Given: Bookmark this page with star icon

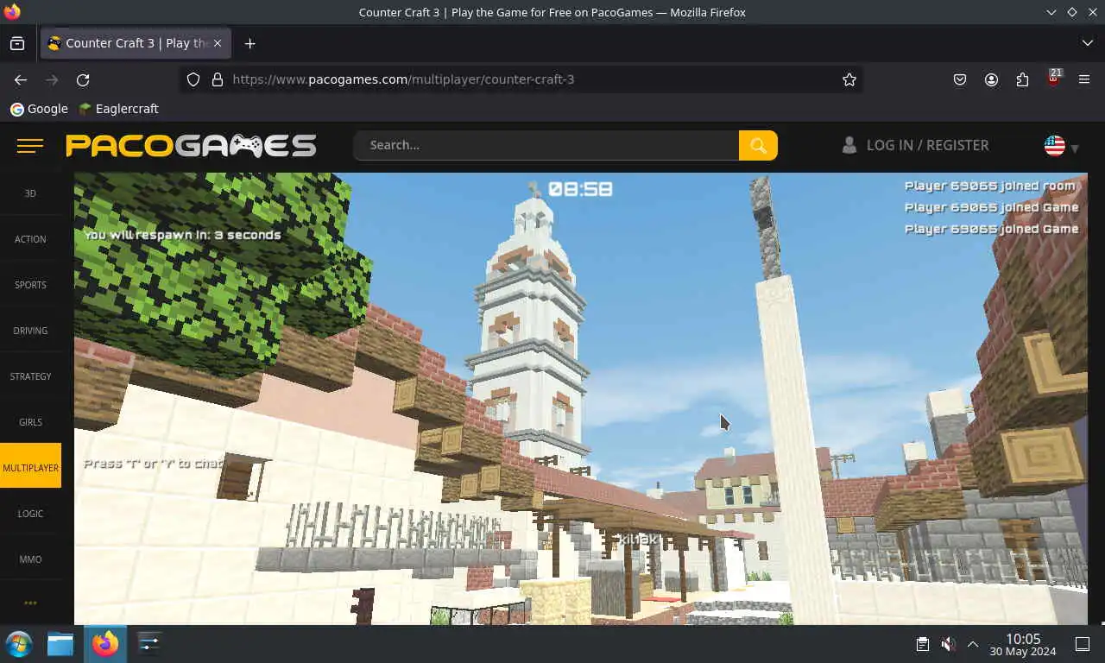Looking at the screenshot, I should 849,79.
